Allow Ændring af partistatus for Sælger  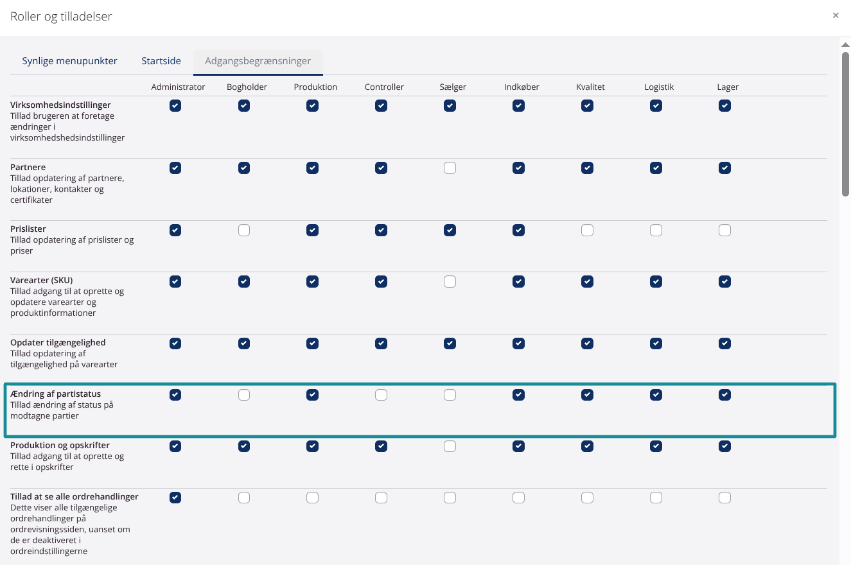(450, 395)
